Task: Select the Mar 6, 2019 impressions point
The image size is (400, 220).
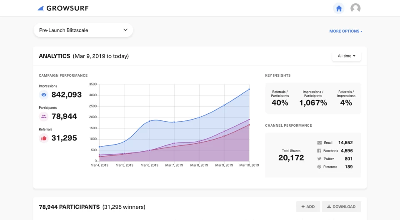Action: (150, 121)
